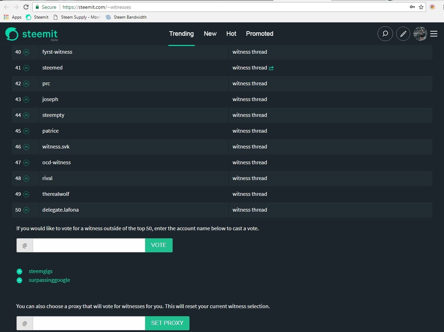Open fyrst-witness account name link

tap(57, 52)
